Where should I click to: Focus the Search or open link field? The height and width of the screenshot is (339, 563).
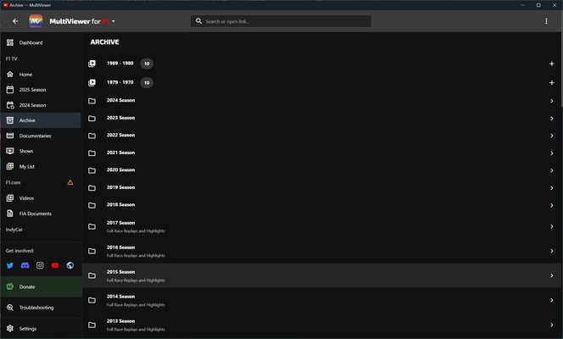(281, 21)
